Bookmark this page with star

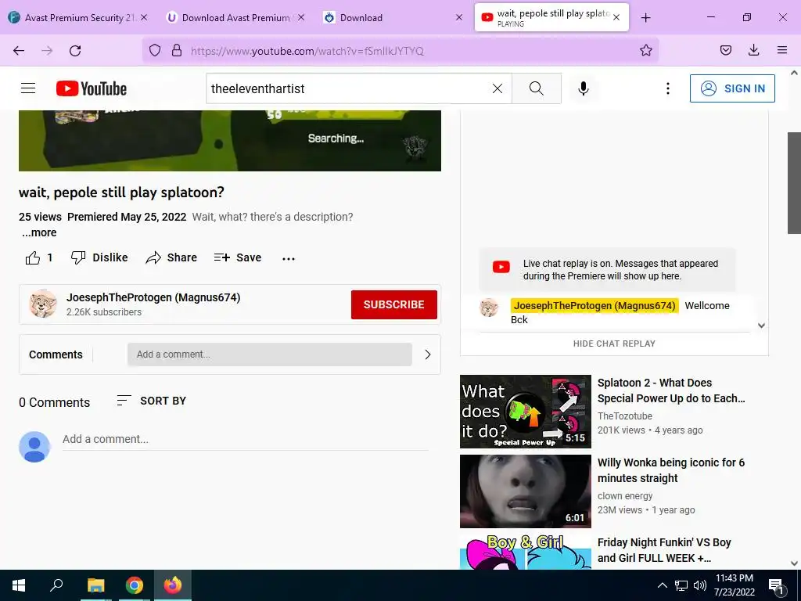tap(645, 50)
